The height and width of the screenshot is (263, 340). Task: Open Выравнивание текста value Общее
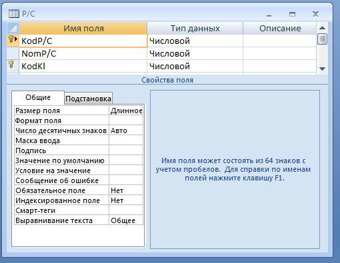pyautogui.click(x=126, y=220)
